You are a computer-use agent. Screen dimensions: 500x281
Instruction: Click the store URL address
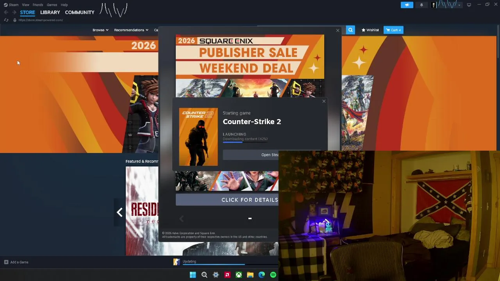pyautogui.click(x=41, y=20)
